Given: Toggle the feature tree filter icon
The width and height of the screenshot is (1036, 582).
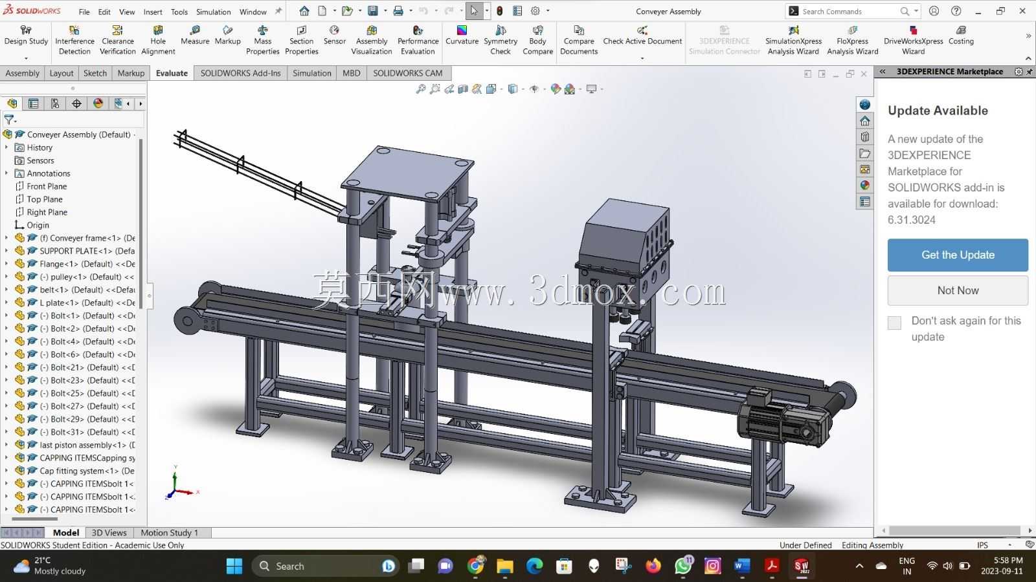Looking at the screenshot, I should coord(10,120).
